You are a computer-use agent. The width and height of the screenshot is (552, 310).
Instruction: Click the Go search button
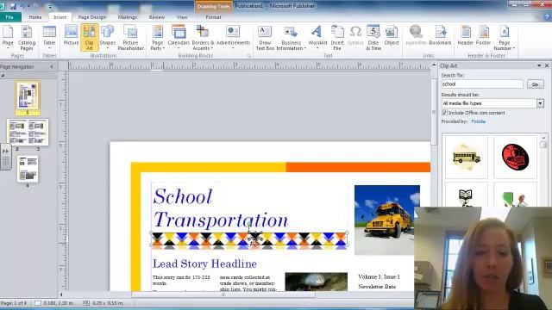[x=535, y=84]
